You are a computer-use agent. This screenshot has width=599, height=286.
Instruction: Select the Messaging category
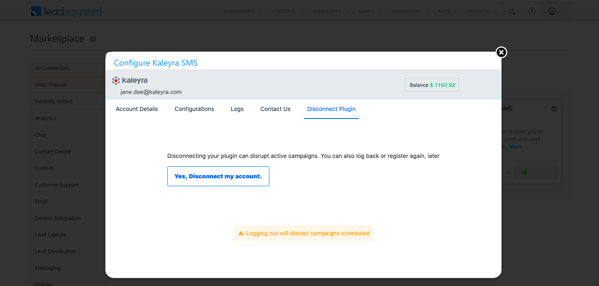(68, 268)
